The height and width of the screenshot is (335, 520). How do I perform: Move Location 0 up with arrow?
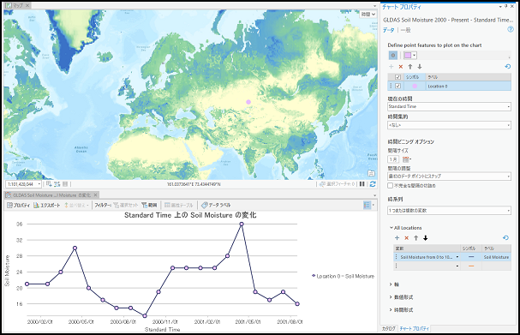410,67
